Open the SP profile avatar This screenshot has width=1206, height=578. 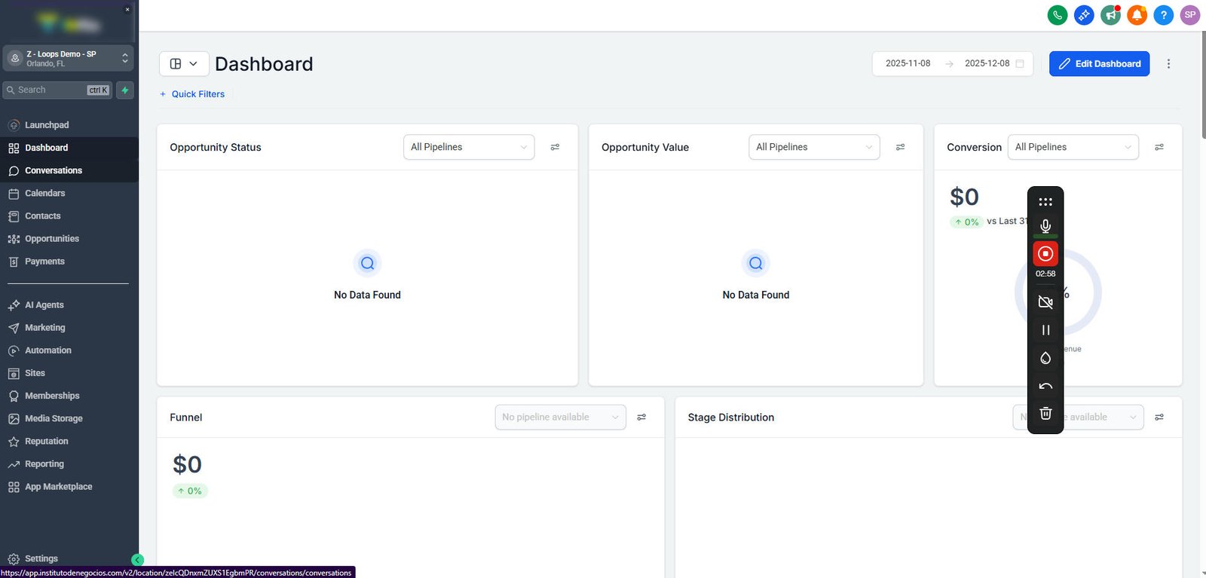[1190, 15]
